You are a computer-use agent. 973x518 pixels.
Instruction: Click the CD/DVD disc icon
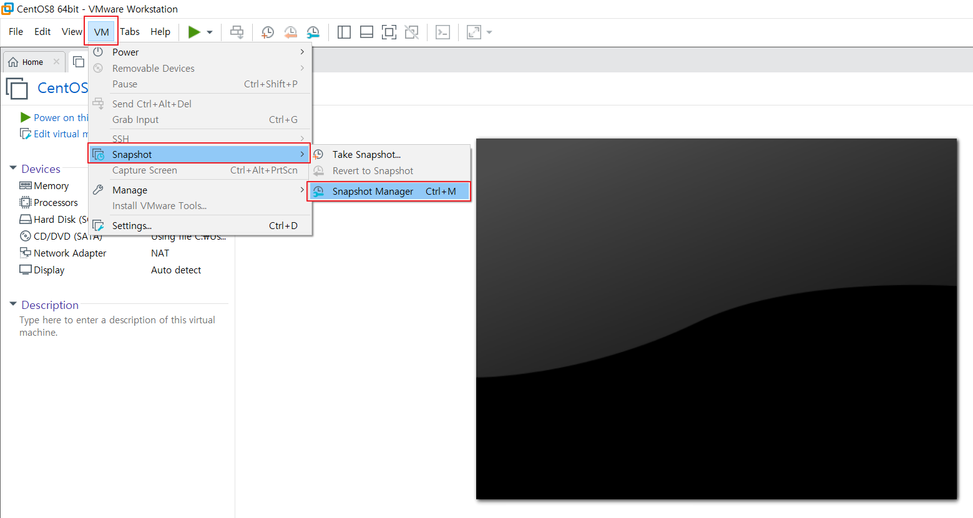[x=26, y=236]
